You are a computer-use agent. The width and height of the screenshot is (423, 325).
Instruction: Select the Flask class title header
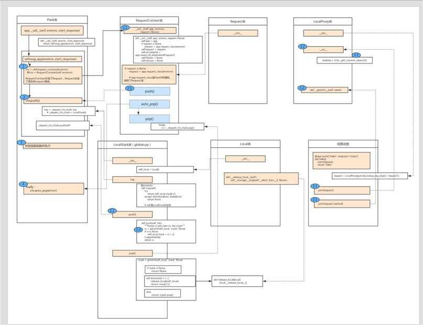(52, 20)
